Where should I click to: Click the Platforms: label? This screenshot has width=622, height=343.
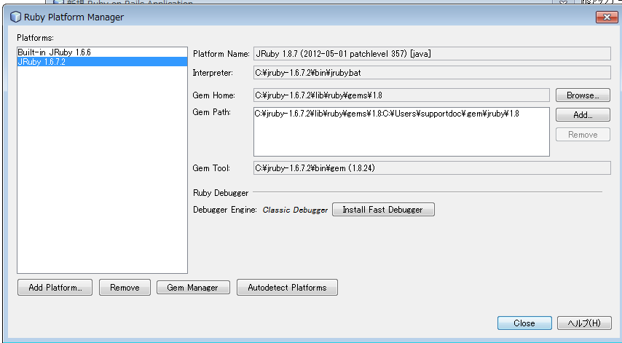[35, 38]
